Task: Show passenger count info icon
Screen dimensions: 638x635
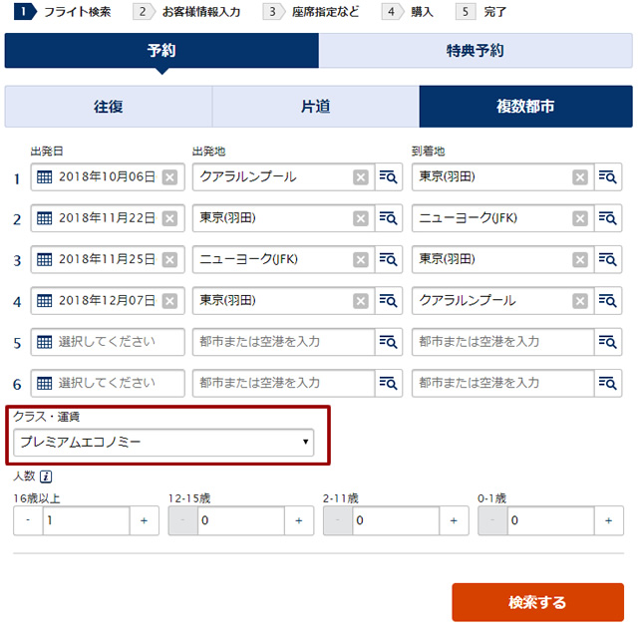Action: 46,476
